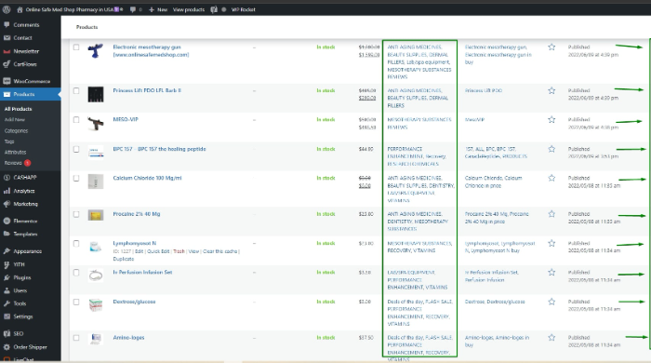Check the box next to Amino-loges
The image size is (651, 363).
(x=76, y=338)
